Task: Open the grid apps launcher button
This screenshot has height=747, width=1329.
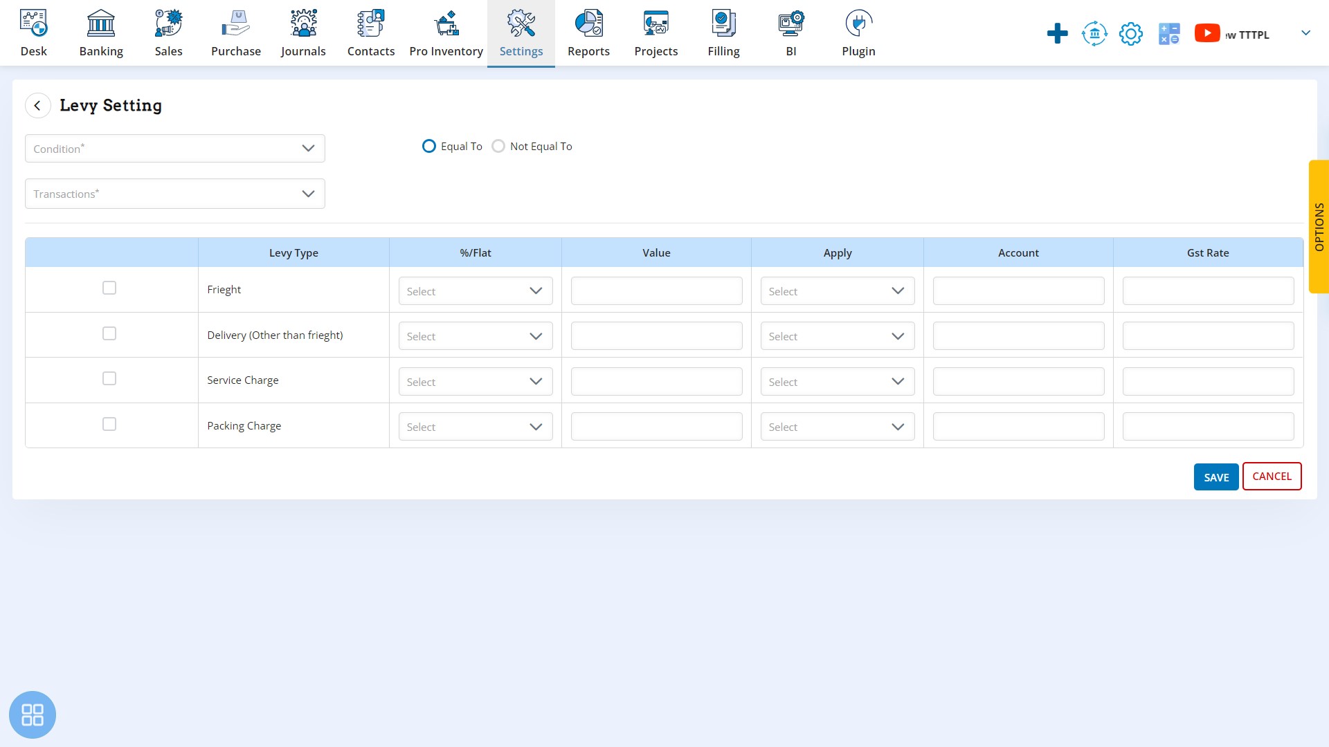Action: coord(33,714)
